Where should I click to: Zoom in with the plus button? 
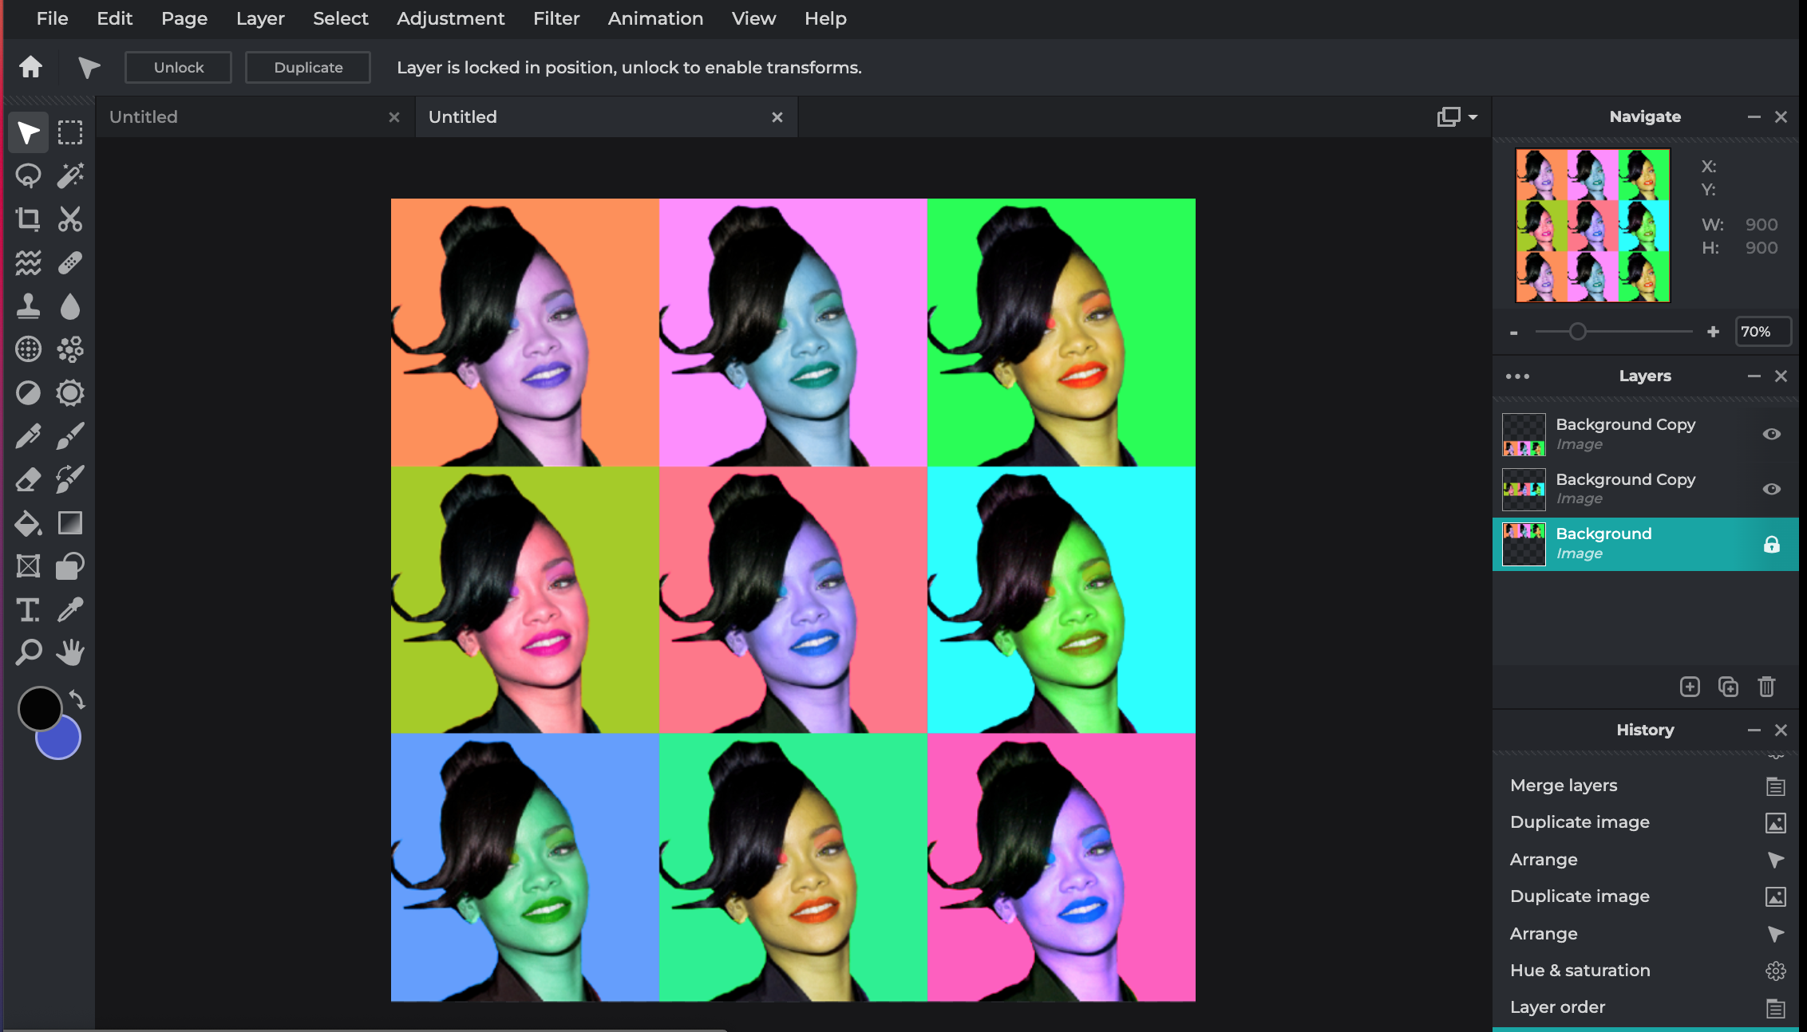pyautogui.click(x=1713, y=332)
